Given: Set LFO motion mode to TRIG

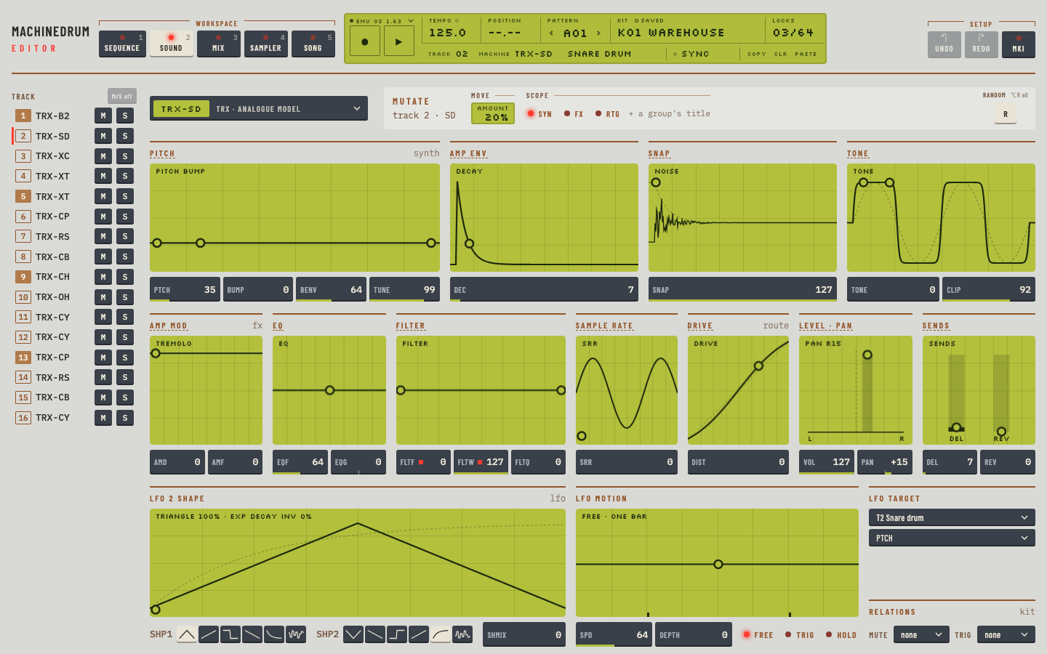Looking at the screenshot, I should pos(799,635).
